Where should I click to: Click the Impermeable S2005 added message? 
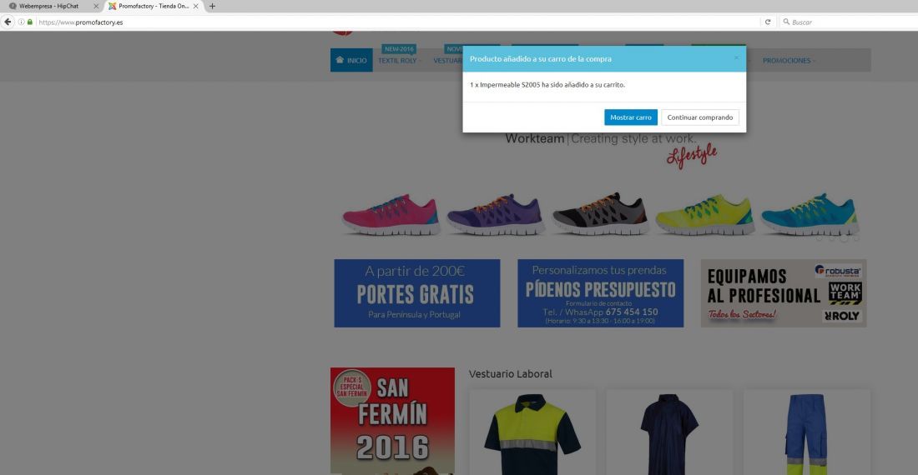(x=547, y=85)
